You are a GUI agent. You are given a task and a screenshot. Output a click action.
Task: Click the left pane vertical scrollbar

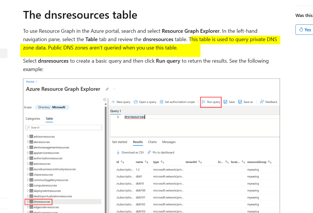106,159
